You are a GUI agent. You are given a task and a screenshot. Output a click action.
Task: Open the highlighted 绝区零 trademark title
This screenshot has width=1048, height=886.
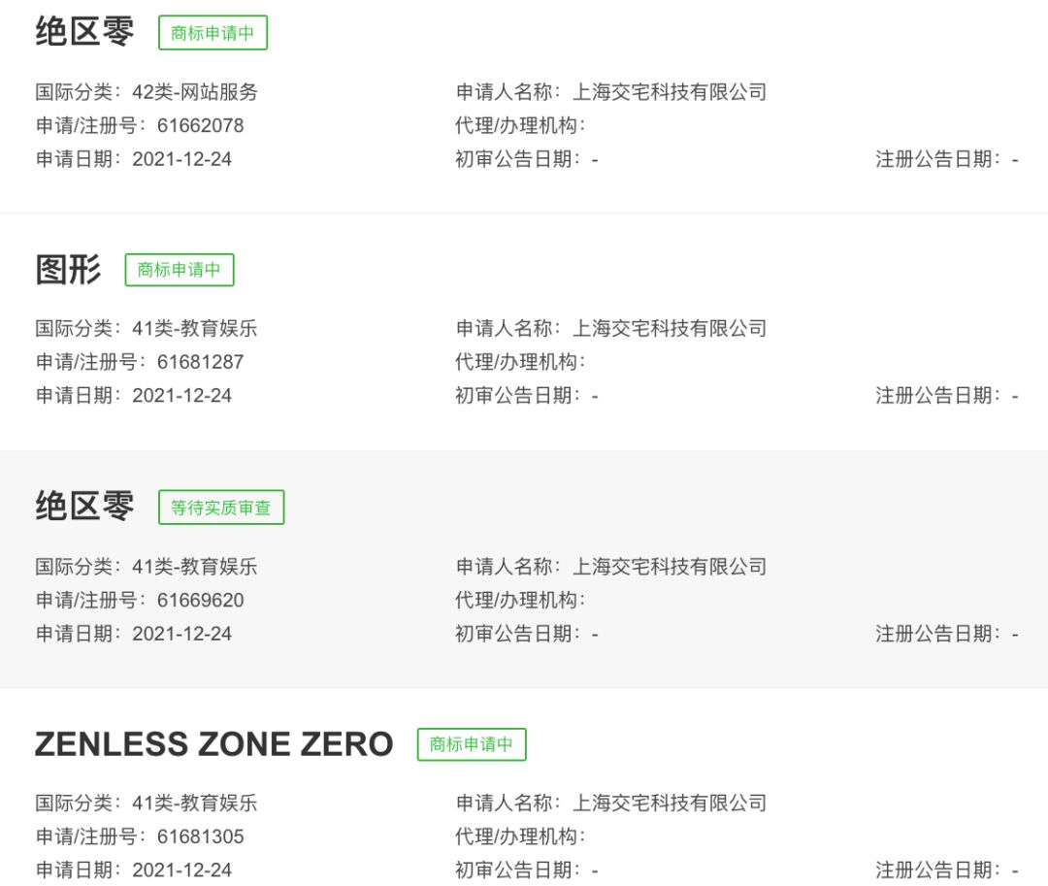84,506
